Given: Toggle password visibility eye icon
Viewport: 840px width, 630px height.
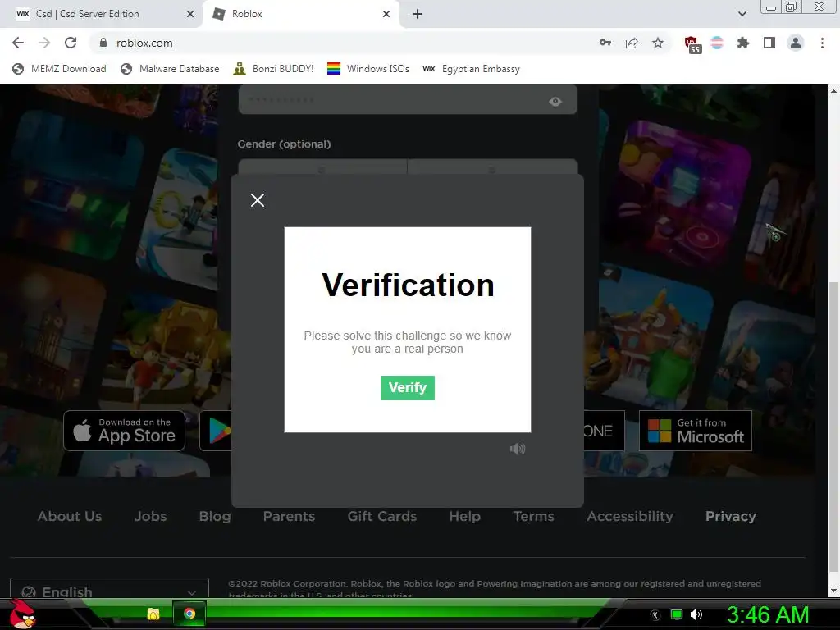Looking at the screenshot, I should [x=555, y=101].
